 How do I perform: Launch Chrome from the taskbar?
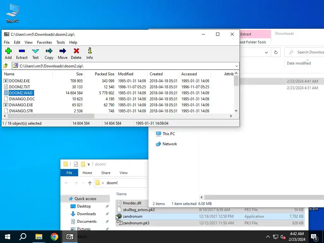(x=54, y=237)
